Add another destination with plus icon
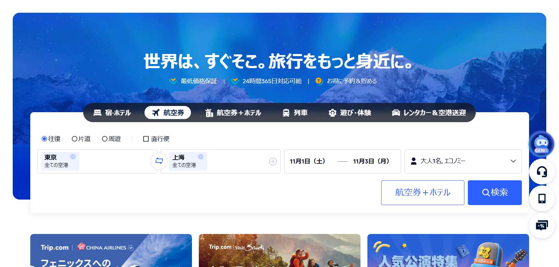The image size is (559, 267). [273, 161]
